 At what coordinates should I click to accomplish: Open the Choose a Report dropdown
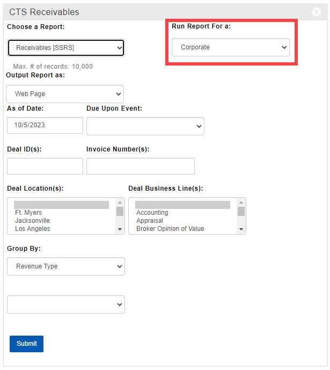pyautogui.click(x=66, y=48)
